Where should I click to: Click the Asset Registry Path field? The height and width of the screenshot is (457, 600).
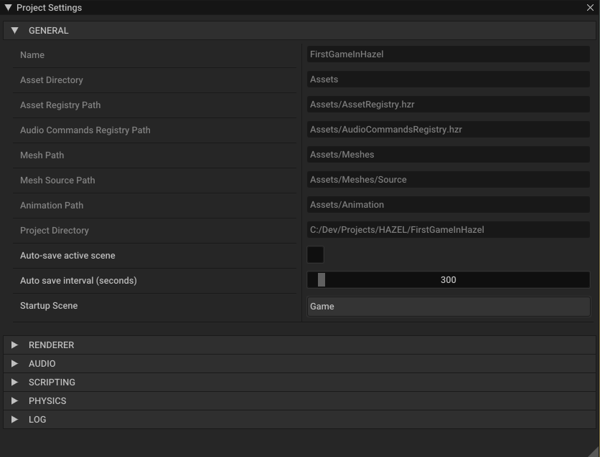click(x=448, y=105)
